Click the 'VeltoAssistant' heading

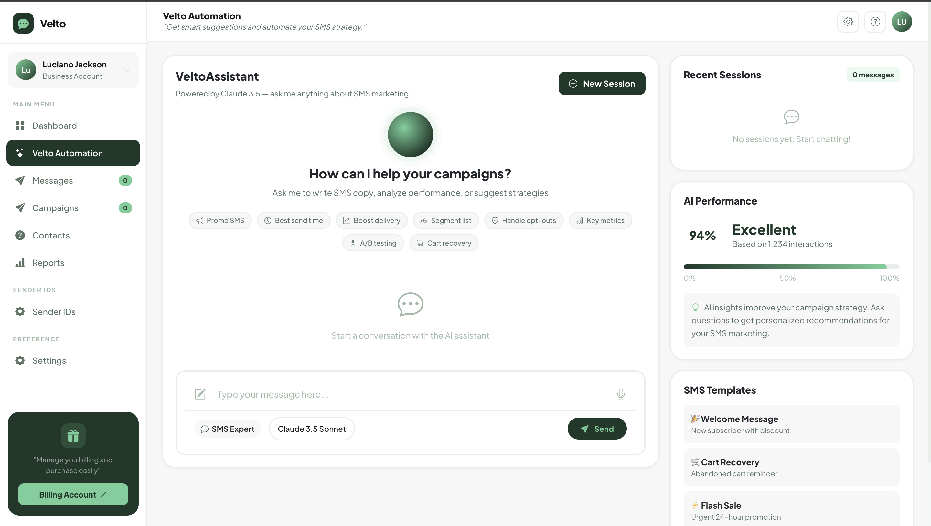point(217,76)
